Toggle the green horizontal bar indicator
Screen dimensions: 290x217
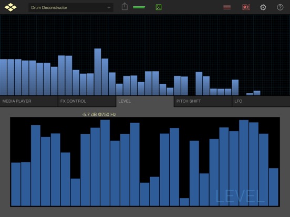[x=139, y=7]
